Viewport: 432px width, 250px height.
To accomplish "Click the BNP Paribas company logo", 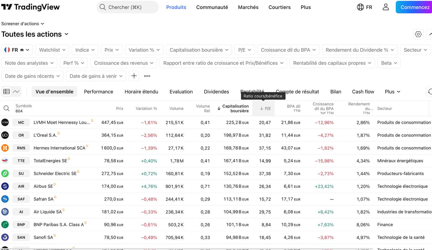I will click(x=5, y=224).
